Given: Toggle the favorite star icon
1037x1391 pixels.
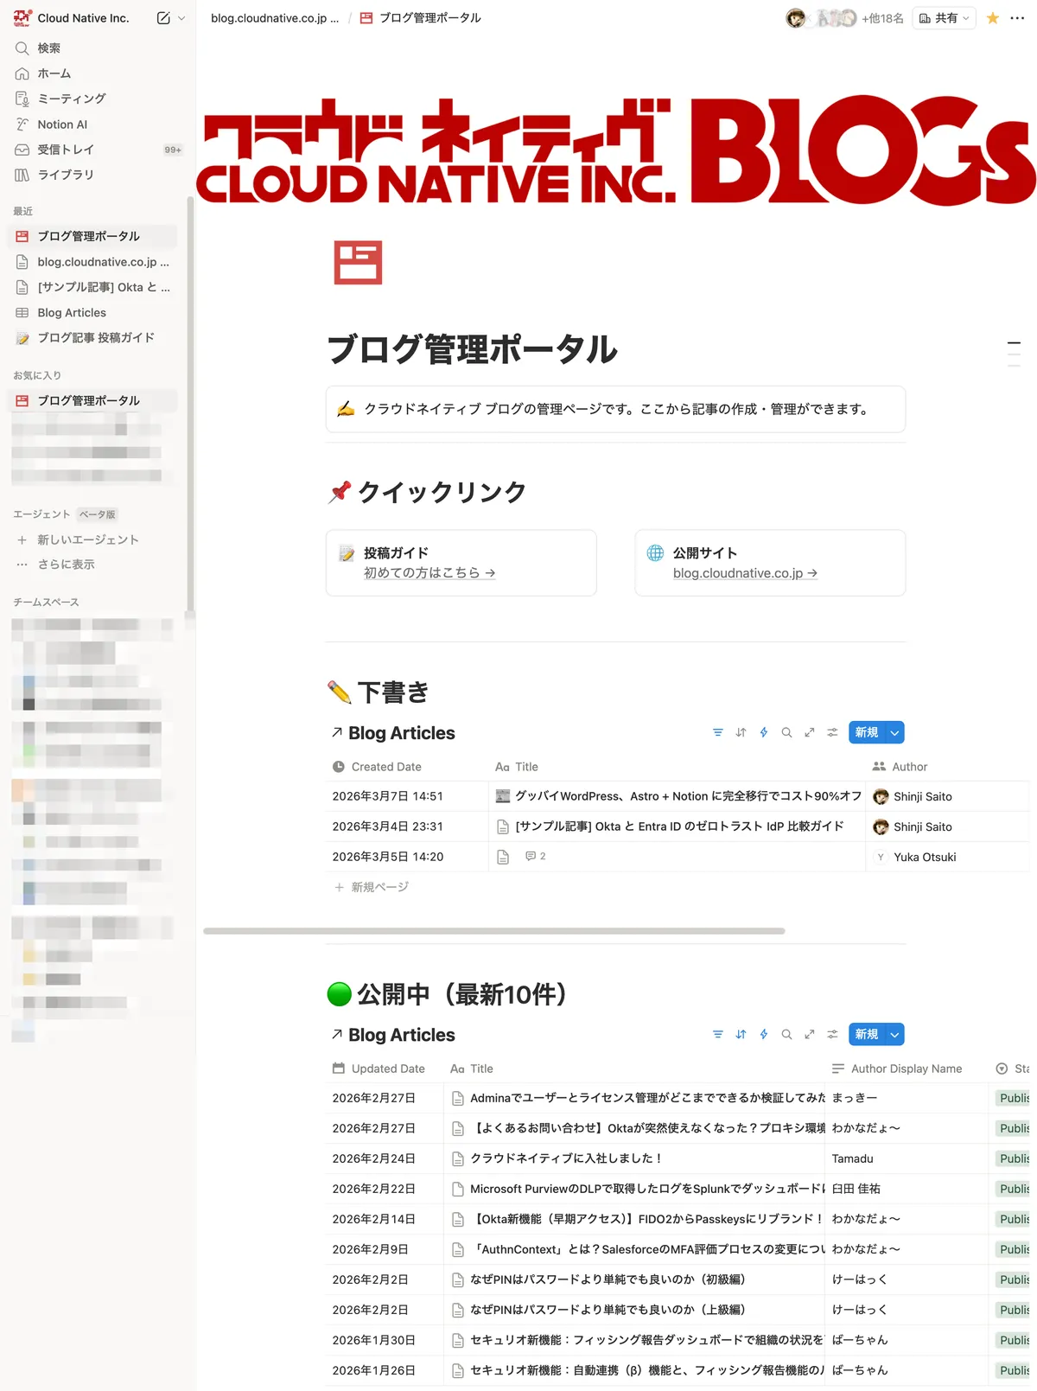Looking at the screenshot, I should point(993,18).
